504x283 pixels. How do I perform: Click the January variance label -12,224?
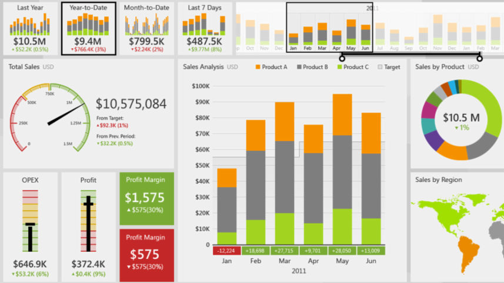227,251
